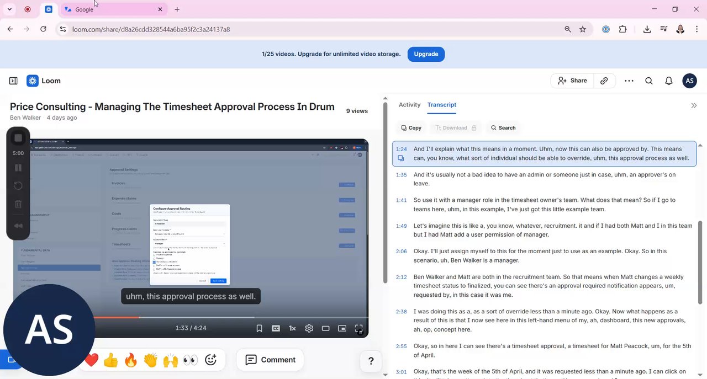Select the pinned Loom browser tab
The width and height of the screenshot is (707, 379).
click(49, 9)
